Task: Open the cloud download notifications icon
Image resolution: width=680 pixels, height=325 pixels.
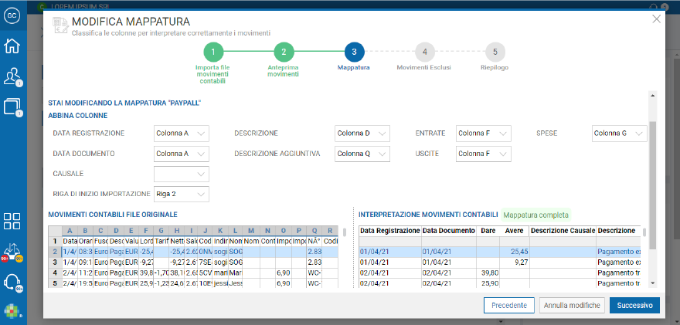Action: coord(12,252)
